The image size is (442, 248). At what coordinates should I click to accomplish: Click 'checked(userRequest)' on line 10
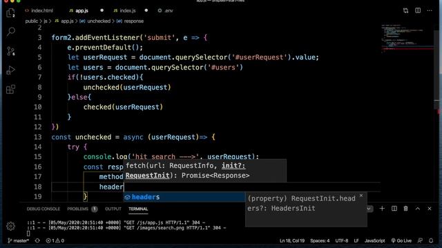(123, 107)
